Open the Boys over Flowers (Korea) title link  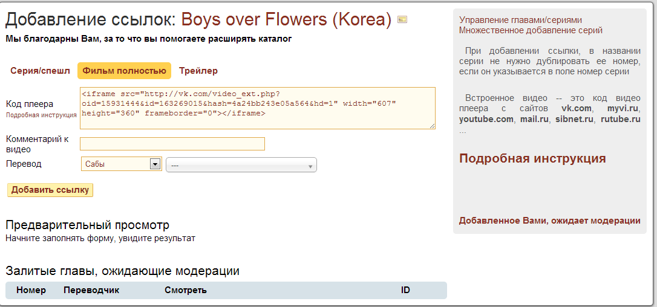pos(287,19)
